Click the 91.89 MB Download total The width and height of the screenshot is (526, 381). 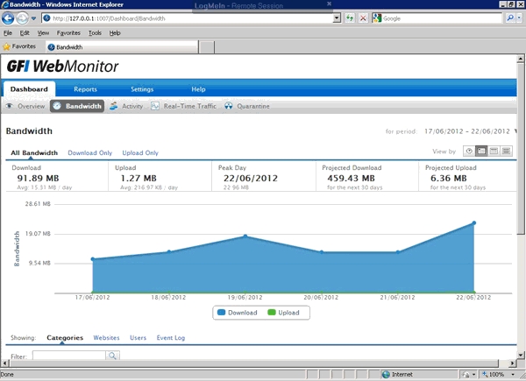point(38,179)
